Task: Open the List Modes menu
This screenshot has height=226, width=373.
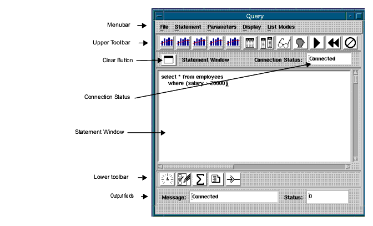Action: click(281, 27)
